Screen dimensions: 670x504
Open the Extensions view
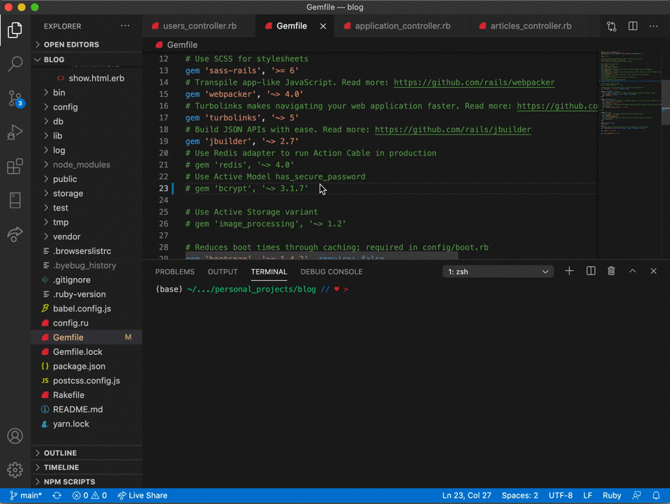[15, 166]
